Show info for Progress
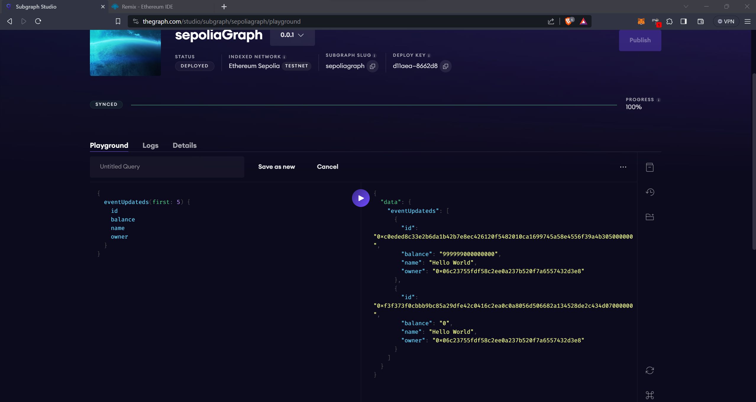The image size is (756, 402). [x=658, y=100]
